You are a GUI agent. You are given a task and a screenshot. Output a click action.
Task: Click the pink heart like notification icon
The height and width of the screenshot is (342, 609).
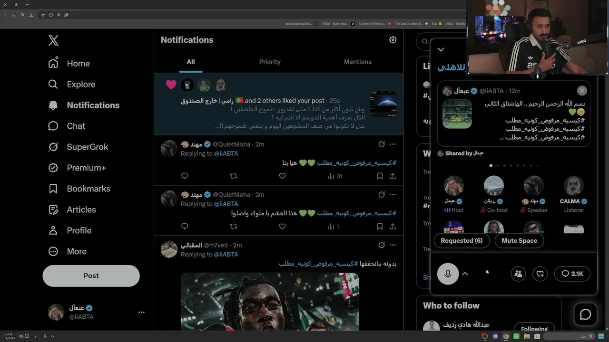point(171,85)
